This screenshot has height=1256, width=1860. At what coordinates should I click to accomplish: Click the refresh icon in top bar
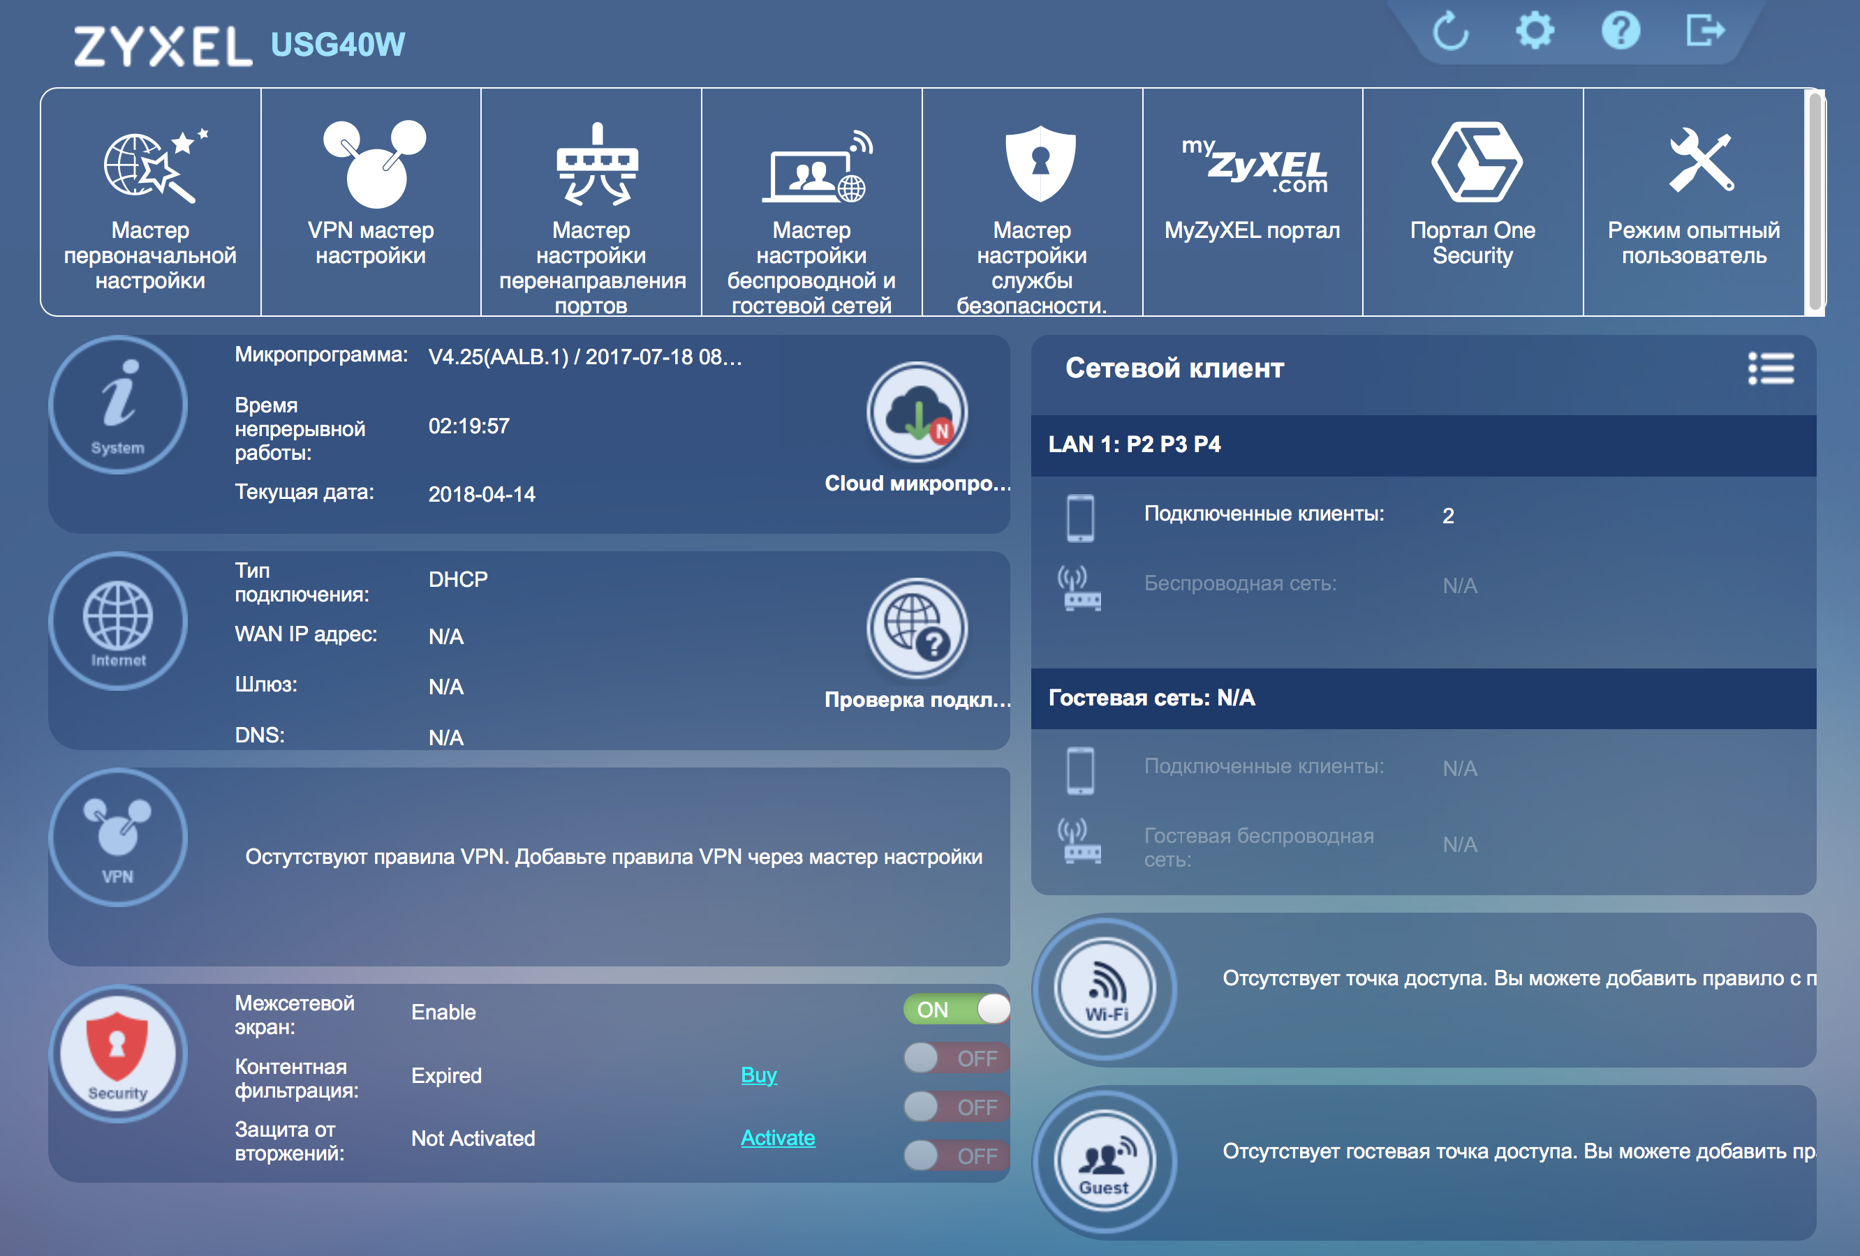tap(1450, 32)
